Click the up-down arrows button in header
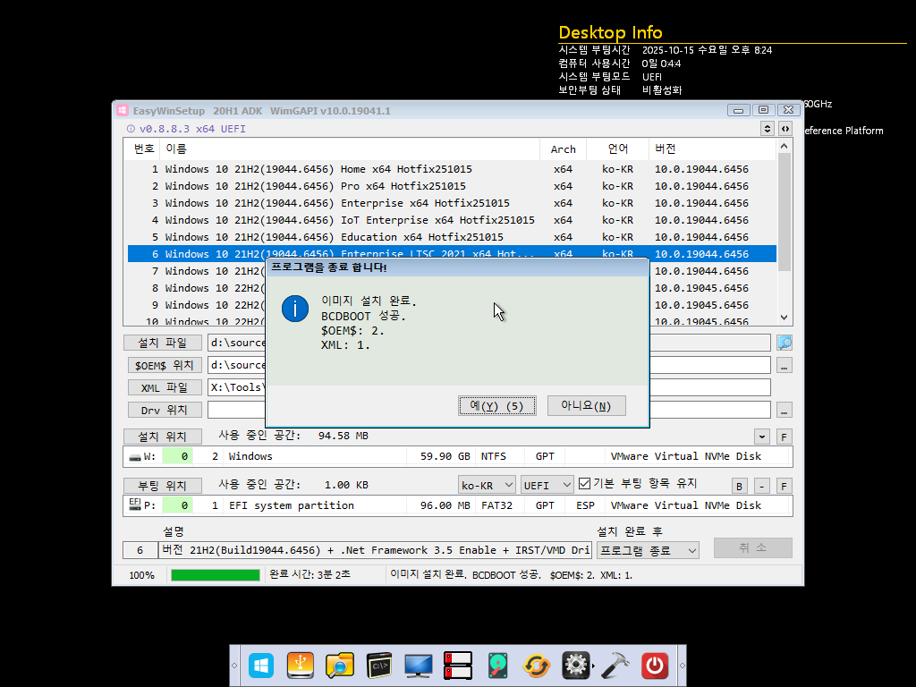 pos(768,129)
